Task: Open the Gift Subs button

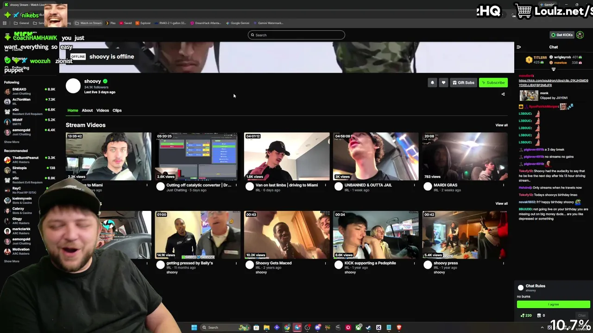Action: coord(463,83)
